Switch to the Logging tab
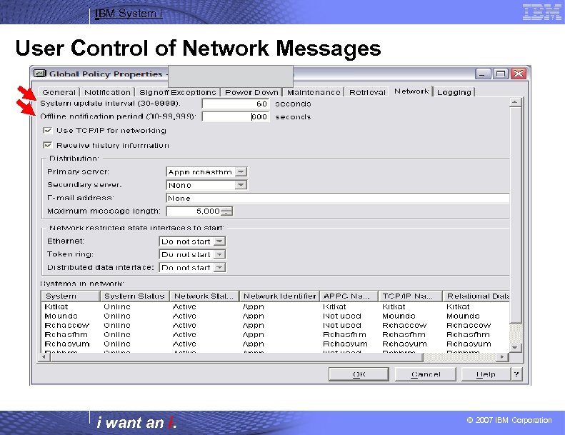 [x=454, y=92]
